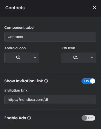The image size is (101, 129).
Task: Click the Show Invitation Link heading text
Action: click(24, 81)
